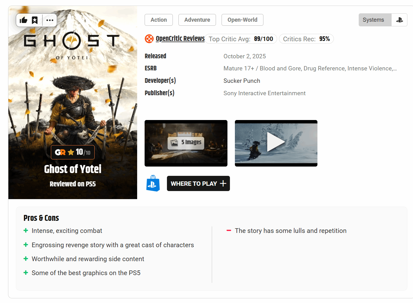The width and height of the screenshot is (413, 303).
Task: Open the Sucker Punch developer link
Action: point(242,81)
